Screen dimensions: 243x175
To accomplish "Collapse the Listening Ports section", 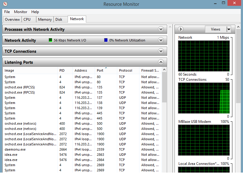I will point(161,62).
